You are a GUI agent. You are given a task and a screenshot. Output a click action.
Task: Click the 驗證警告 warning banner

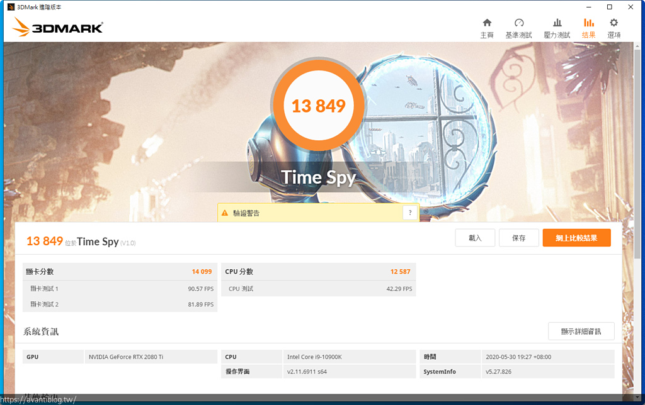318,213
